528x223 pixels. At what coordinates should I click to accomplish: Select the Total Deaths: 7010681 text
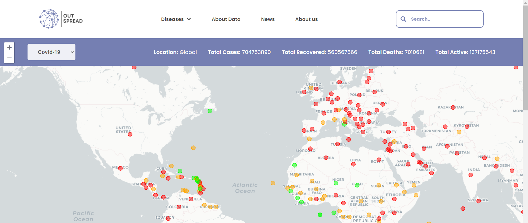[x=396, y=52]
